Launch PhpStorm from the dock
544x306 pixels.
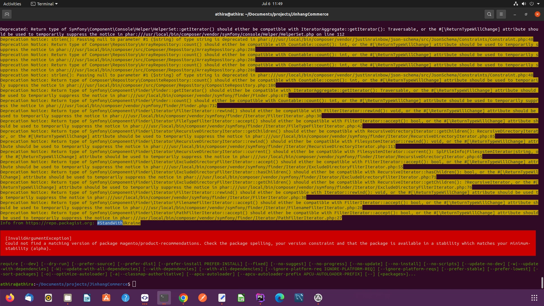point(260,298)
